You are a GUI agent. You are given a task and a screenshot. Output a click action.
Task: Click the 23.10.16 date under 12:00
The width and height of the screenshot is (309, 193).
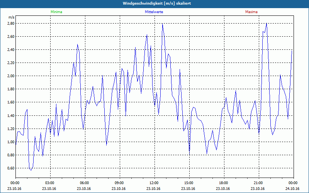coord(153,189)
